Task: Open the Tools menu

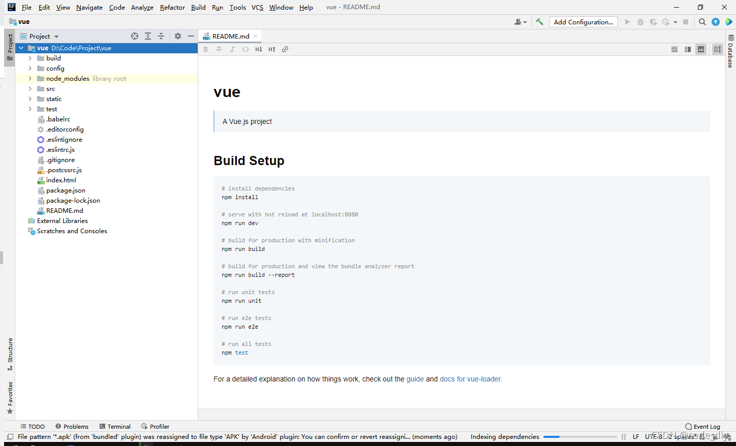Action: (x=237, y=7)
